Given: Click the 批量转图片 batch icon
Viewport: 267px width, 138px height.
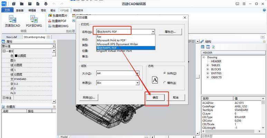Looking at the screenshot, I should [50, 16].
